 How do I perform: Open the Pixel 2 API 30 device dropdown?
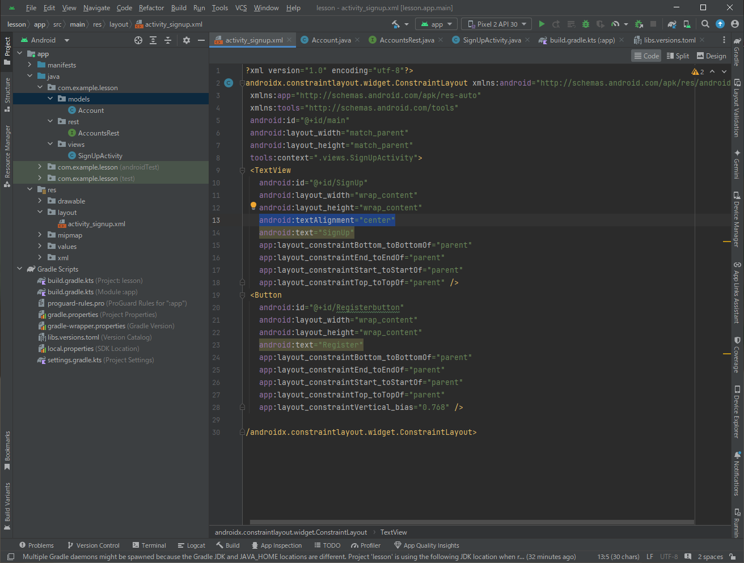[496, 24]
